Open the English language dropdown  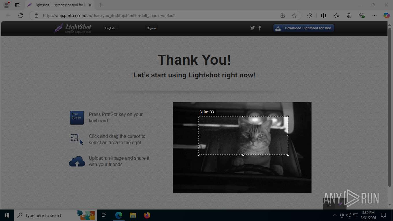(x=111, y=28)
